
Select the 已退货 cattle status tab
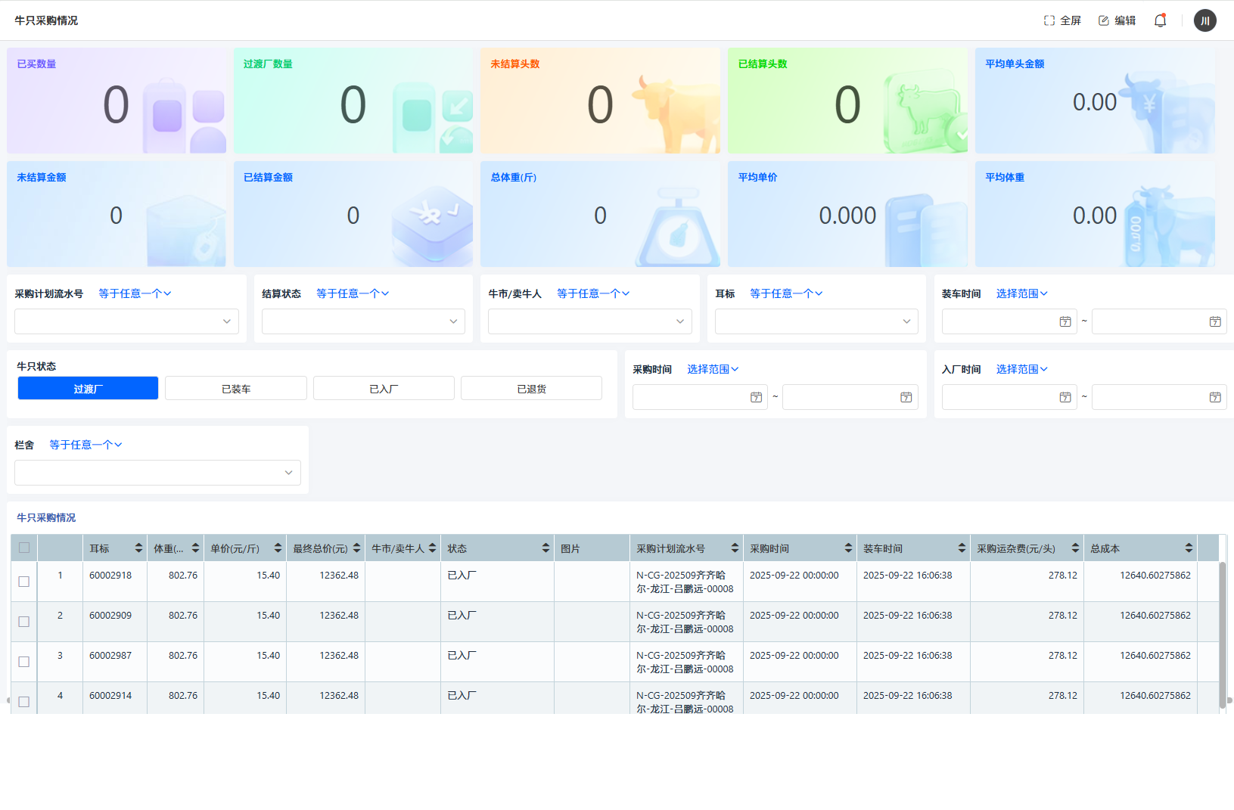click(x=531, y=389)
